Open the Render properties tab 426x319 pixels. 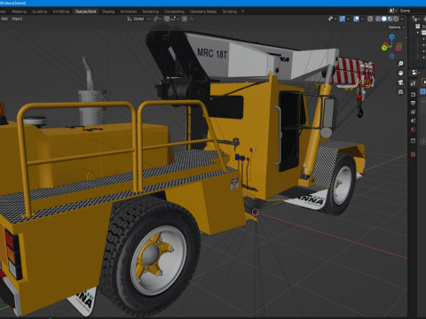pyautogui.click(x=414, y=94)
